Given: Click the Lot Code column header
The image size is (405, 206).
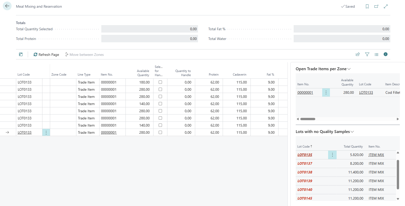Looking at the screenshot, I should point(24,75).
